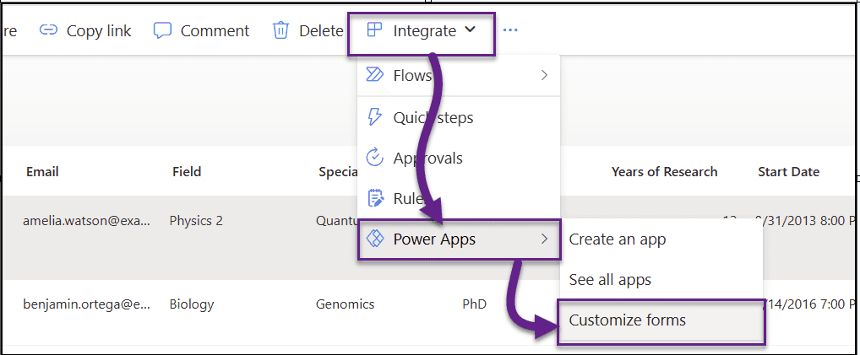
Task: Open the Flows menu entry
Action: (x=459, y=75)
